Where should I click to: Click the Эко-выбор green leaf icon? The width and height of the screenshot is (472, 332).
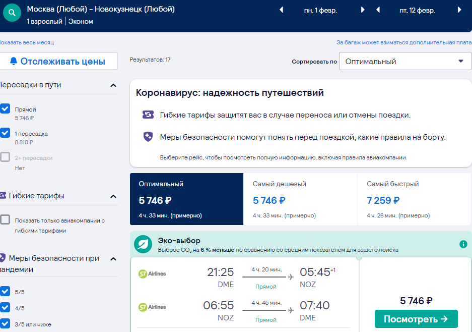click(x=143, y=244)
